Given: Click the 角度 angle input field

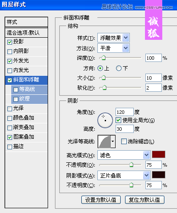Looking at the screenshot, I should 125,112.
